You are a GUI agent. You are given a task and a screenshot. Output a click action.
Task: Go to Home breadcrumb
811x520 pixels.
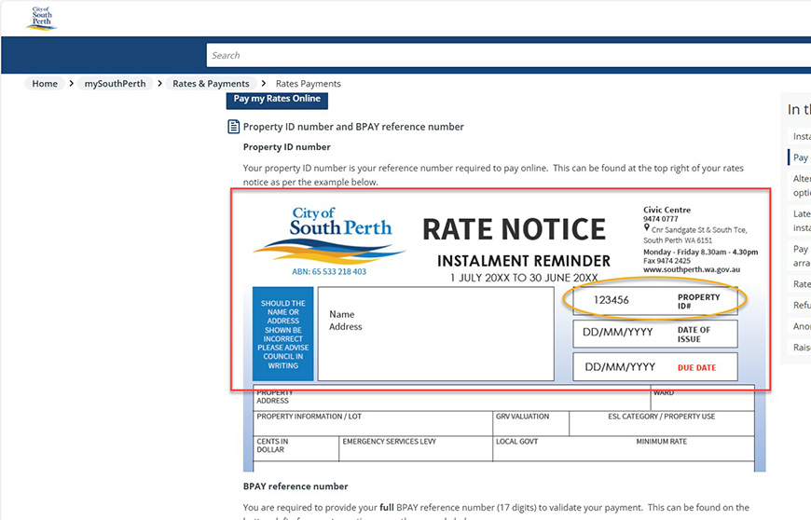click(x=45, y=84)
